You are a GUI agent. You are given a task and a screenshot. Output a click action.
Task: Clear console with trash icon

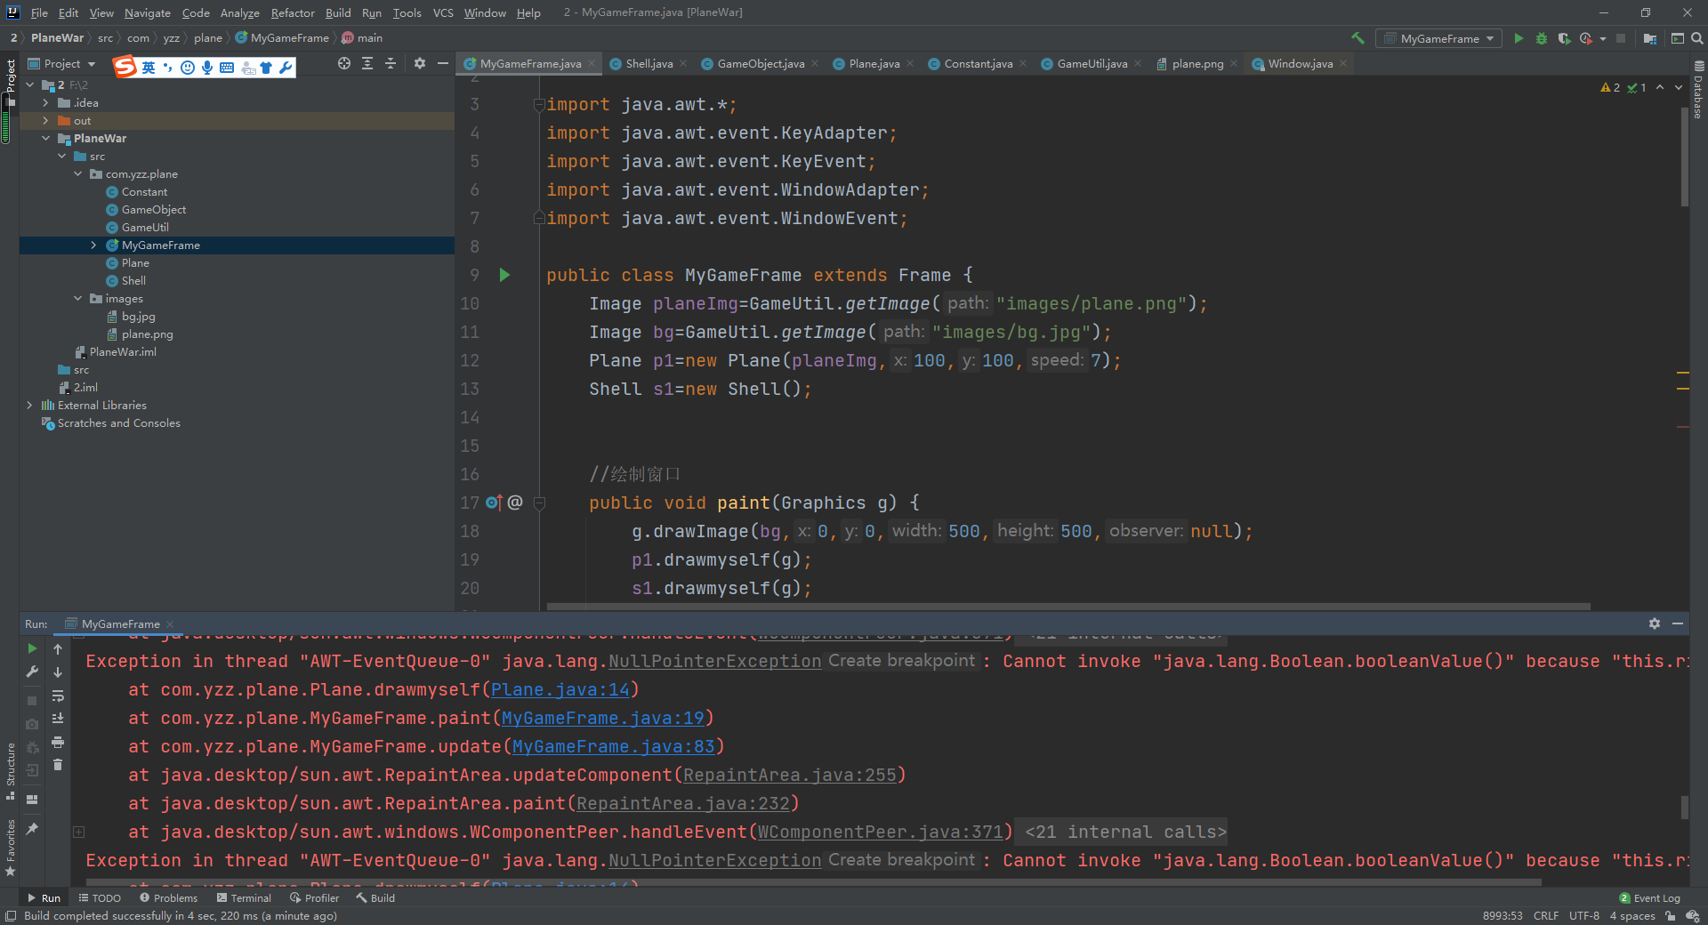(58, 765)
